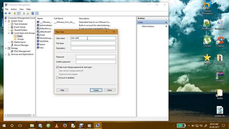Toggle User must change password checkbox
The width and height of the screenshot is (229, 129).
coord(57,67)
